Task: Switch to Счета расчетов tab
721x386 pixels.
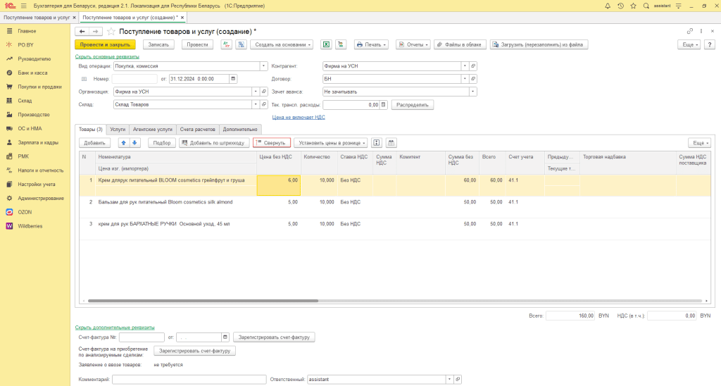Action: coord(198,130)
